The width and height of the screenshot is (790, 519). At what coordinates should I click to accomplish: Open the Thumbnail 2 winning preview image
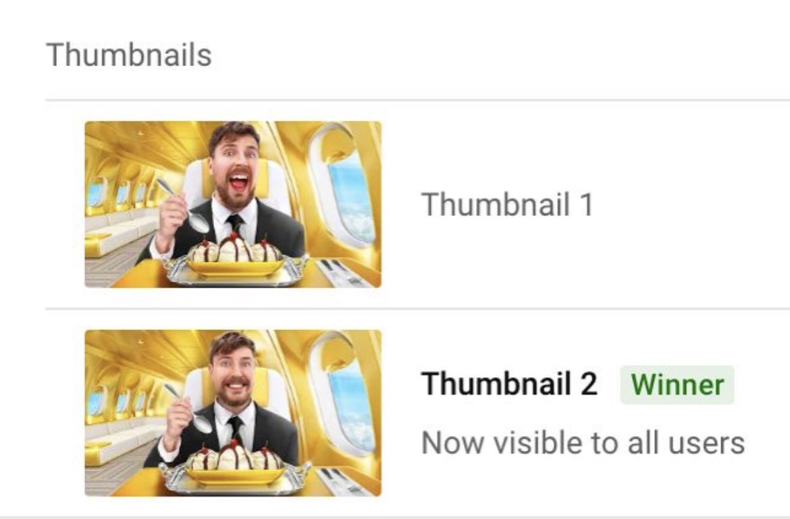(x=233, y=413)
